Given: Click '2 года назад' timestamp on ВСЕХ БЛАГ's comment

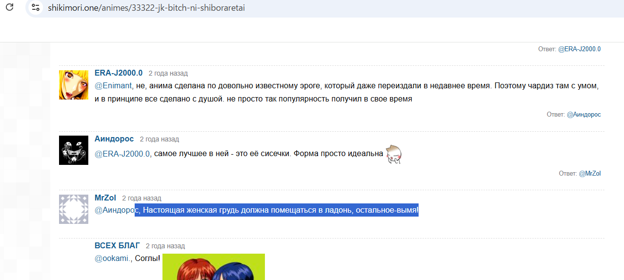Looking at the screenshot, I should (x=165, y=246).
